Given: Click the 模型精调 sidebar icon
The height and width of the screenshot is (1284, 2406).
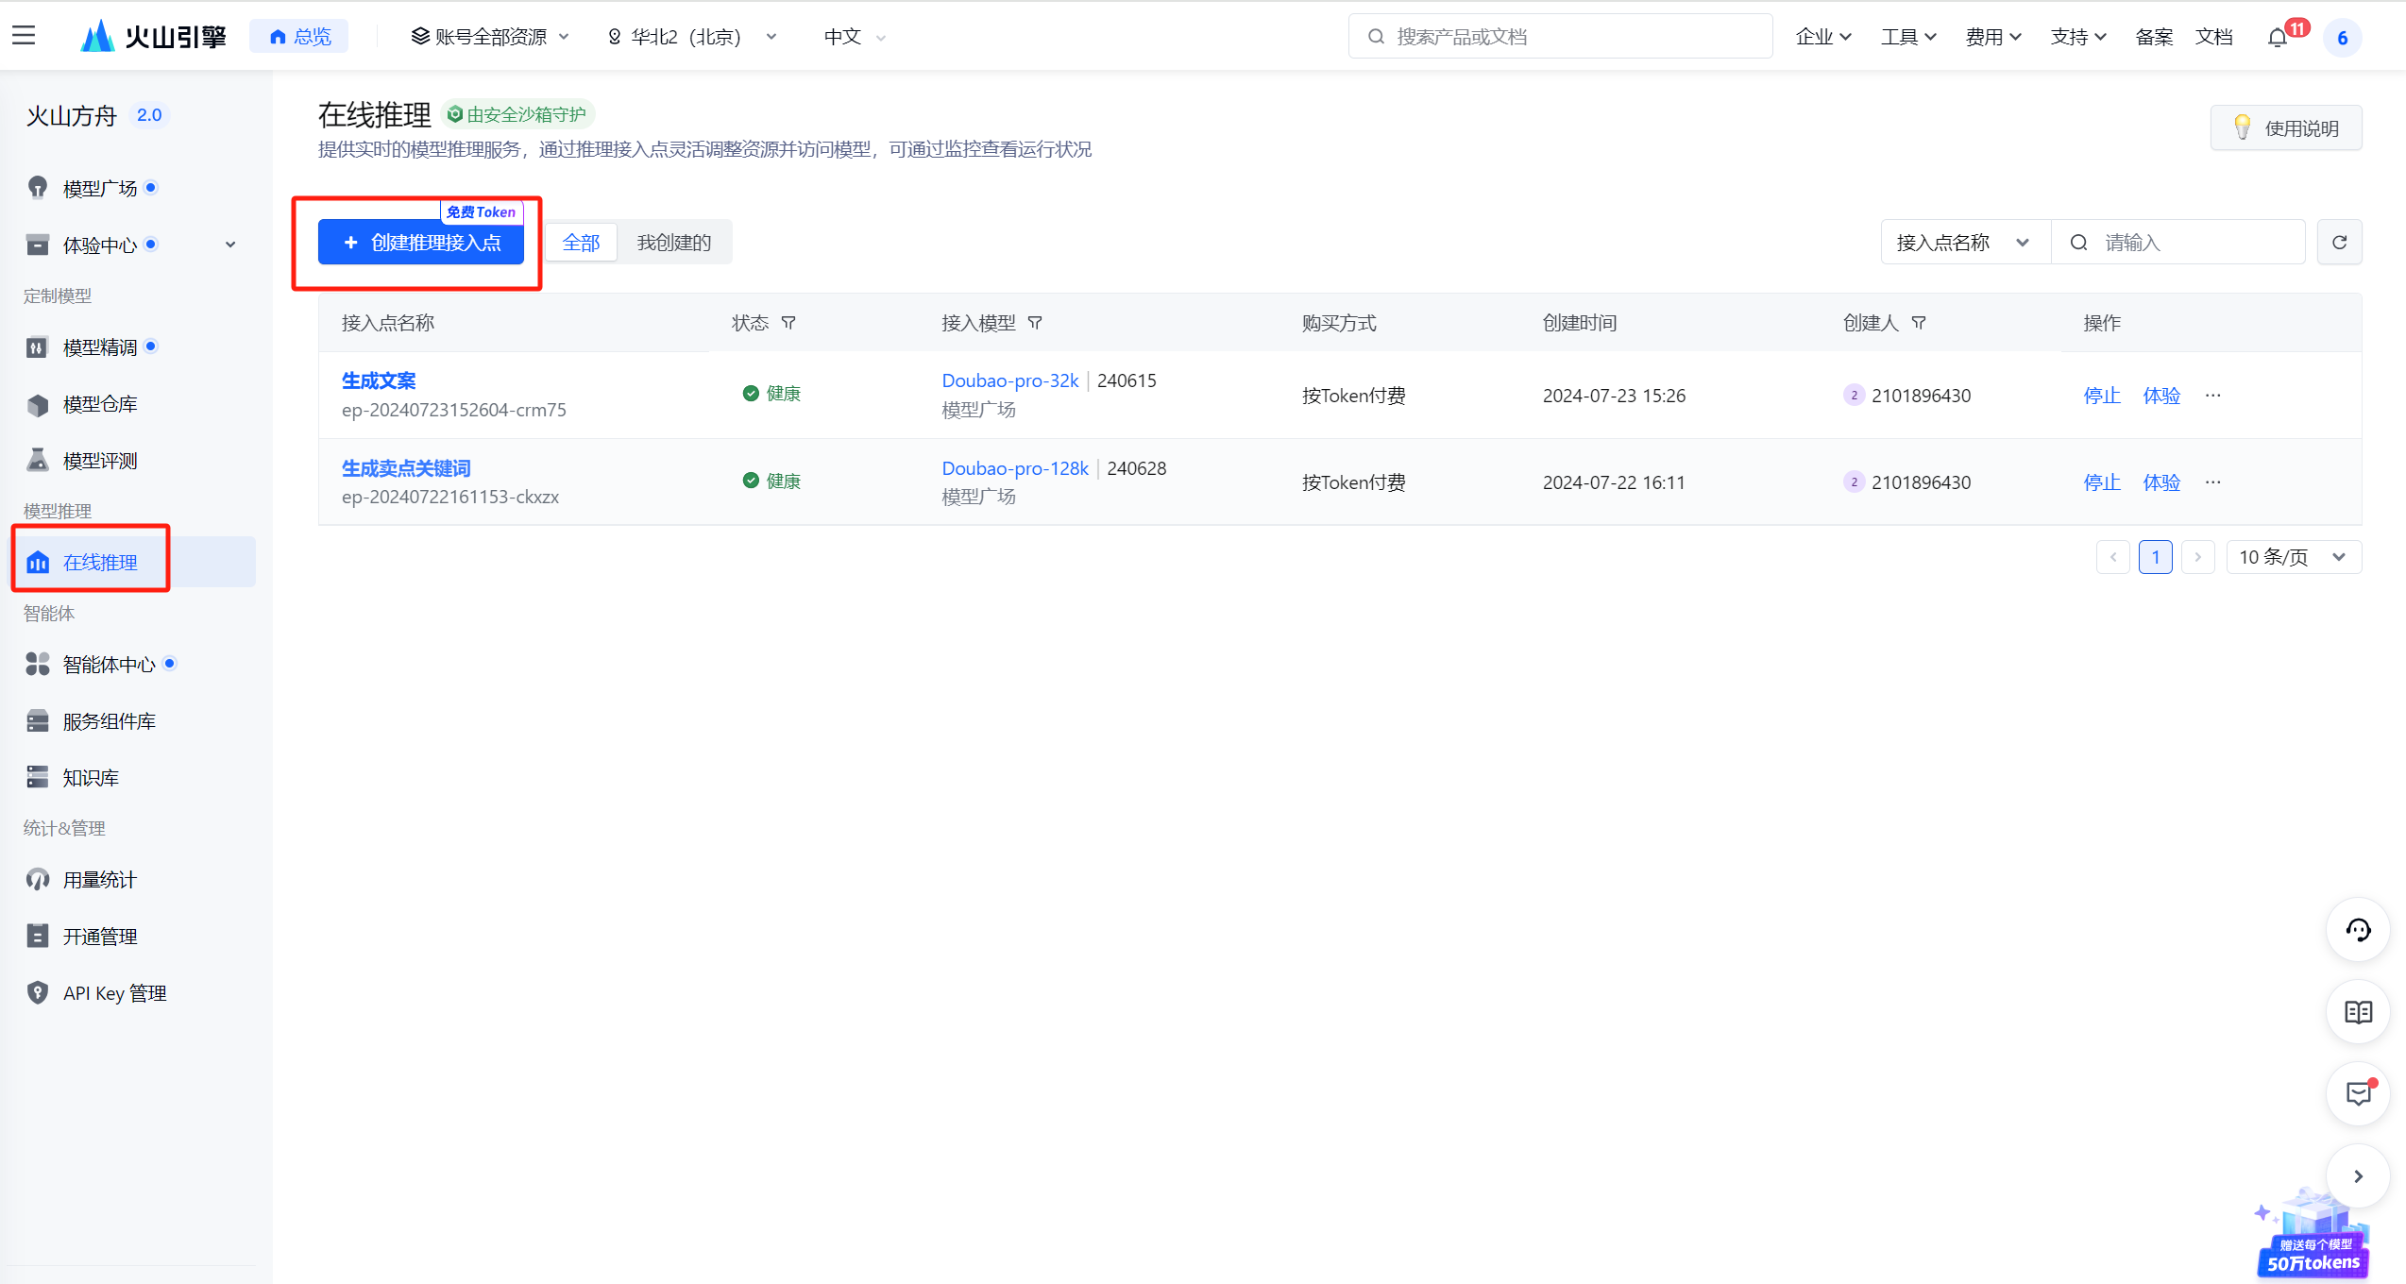Looking at the screenshot, I should coord(38,347).
